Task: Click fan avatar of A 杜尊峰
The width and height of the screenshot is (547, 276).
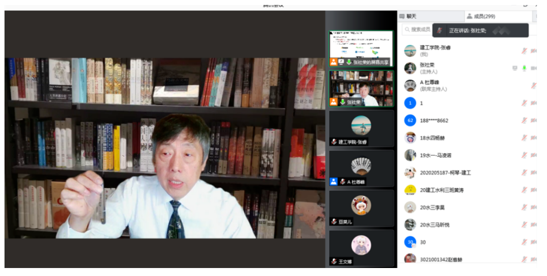Action: 410,85
